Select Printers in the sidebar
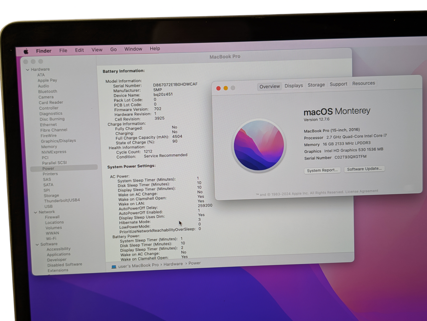 point(50,174)
